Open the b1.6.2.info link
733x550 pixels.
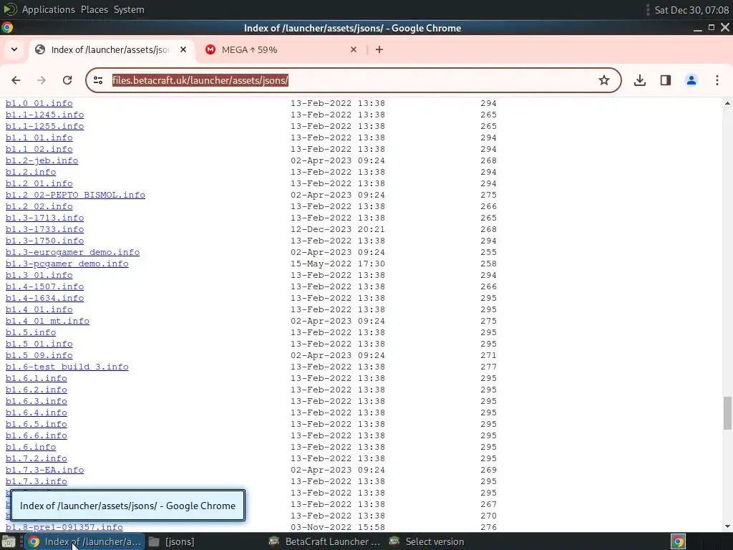[37, 390]
